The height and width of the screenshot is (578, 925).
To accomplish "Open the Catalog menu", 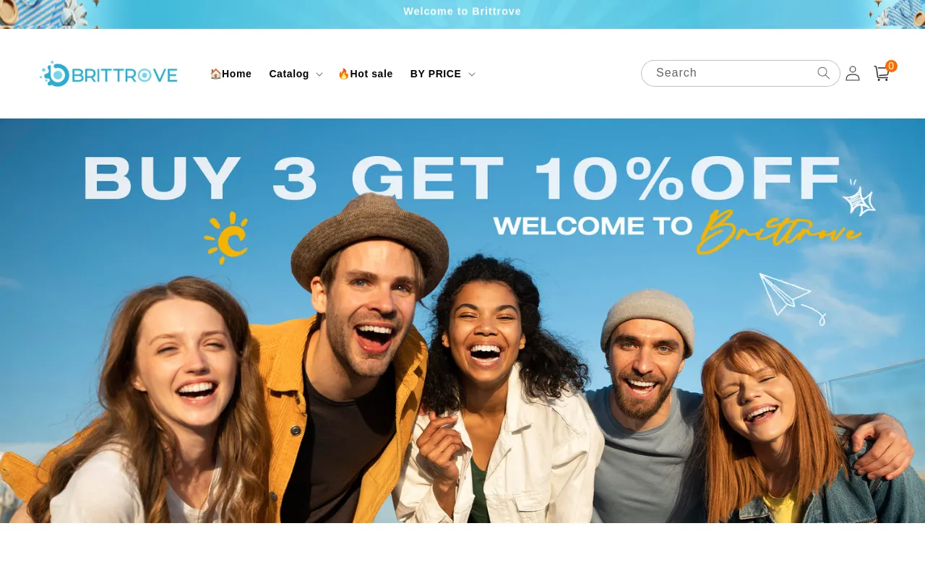I will [x=289, y=74].
